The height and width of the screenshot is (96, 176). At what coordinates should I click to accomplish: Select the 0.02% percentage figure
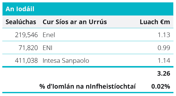tap(161, 86)
